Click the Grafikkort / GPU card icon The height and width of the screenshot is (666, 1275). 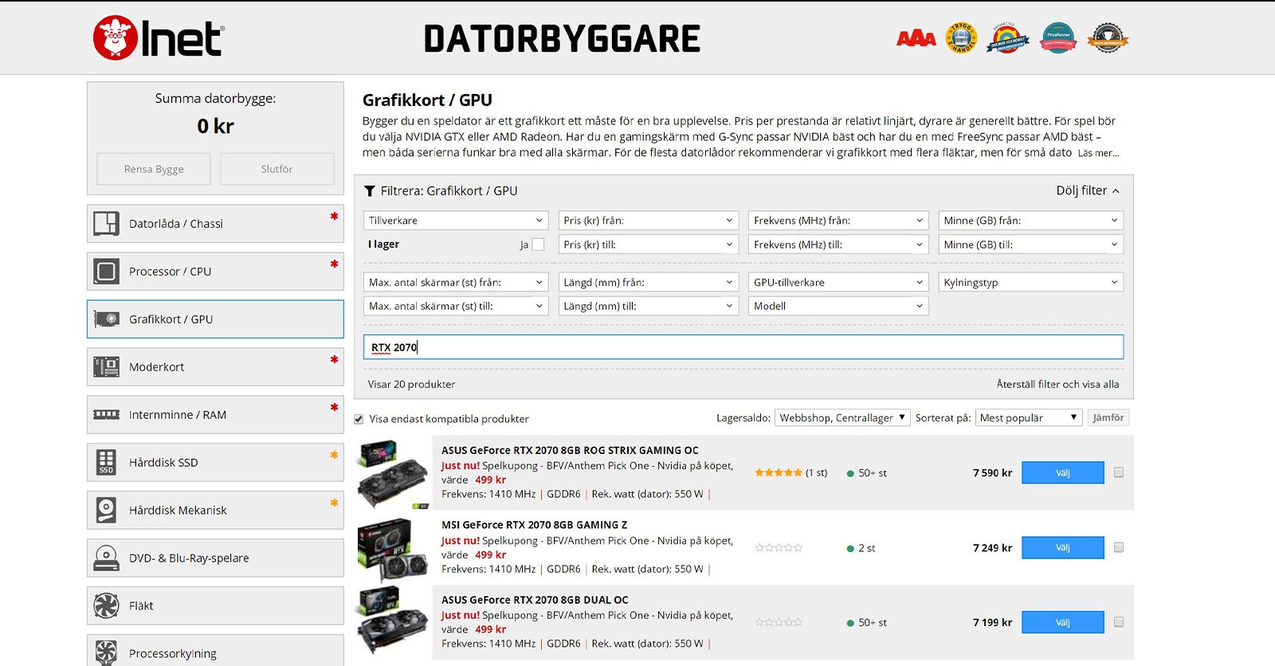coord(106,319)
